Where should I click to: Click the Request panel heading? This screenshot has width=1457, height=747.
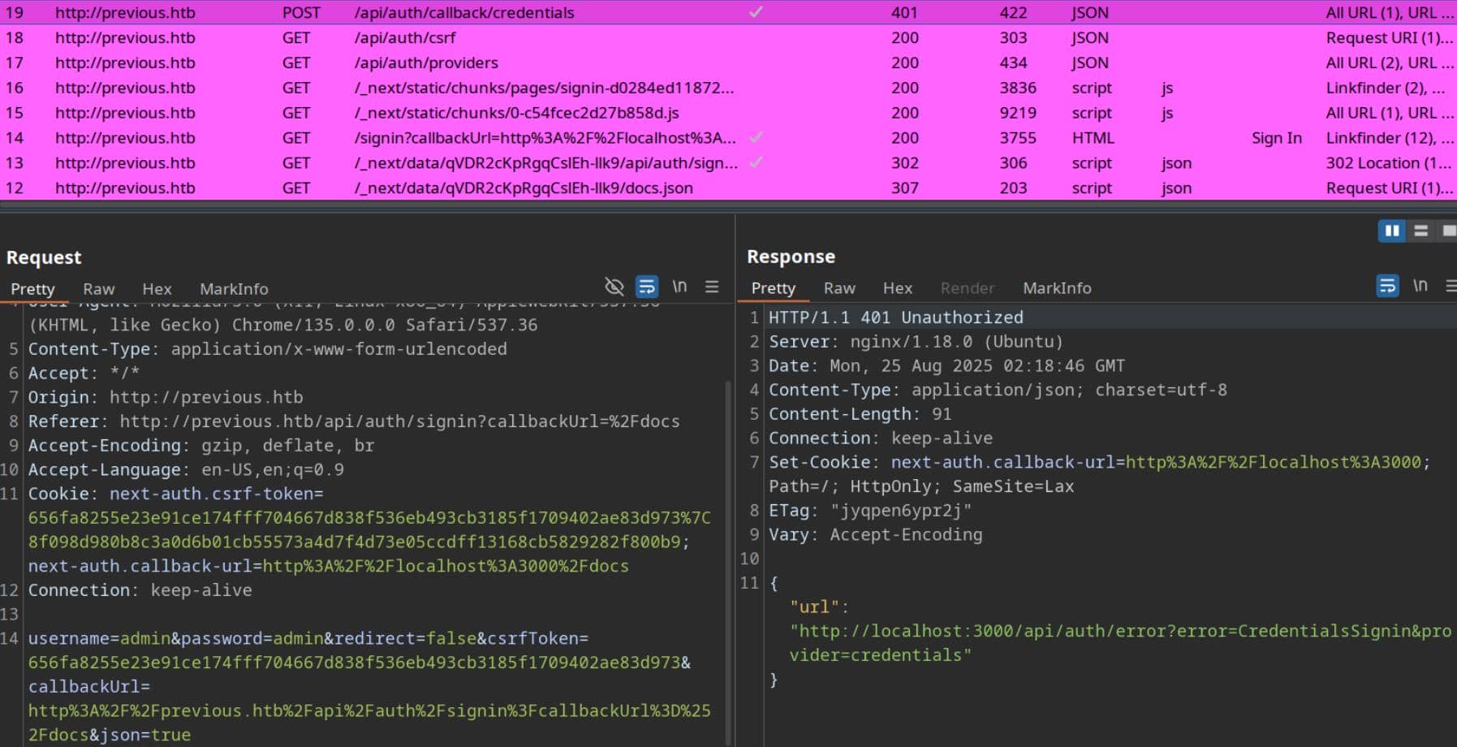tap(44, 257)
